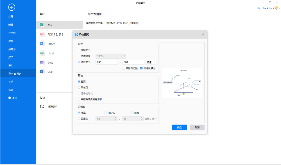Viewport: 281px width, 165px height.
Task: Open the 100% zoom scale dropdown
Action: [111, 56]
